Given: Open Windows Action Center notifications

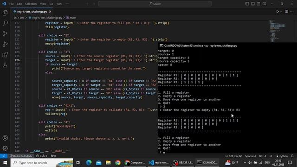Looking at the screenshot, I should 290,163.
